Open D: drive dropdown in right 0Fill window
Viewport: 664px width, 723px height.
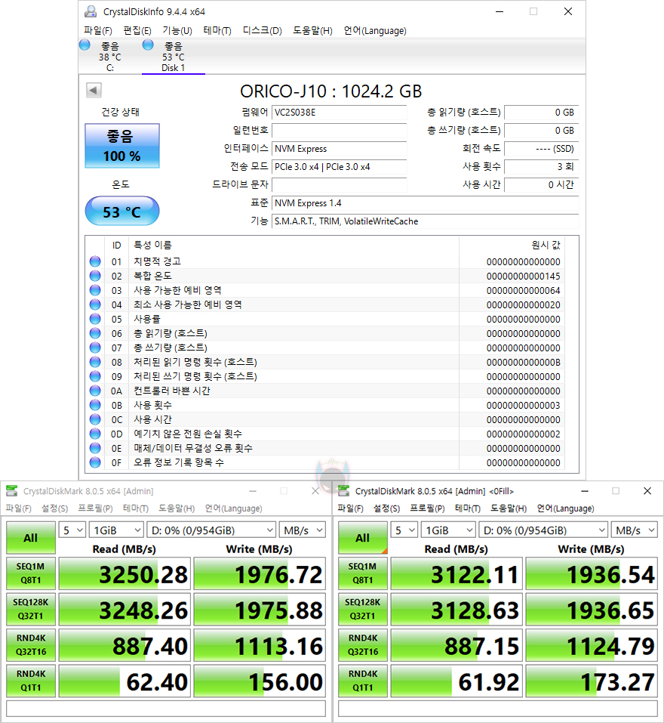pos(543,530)
